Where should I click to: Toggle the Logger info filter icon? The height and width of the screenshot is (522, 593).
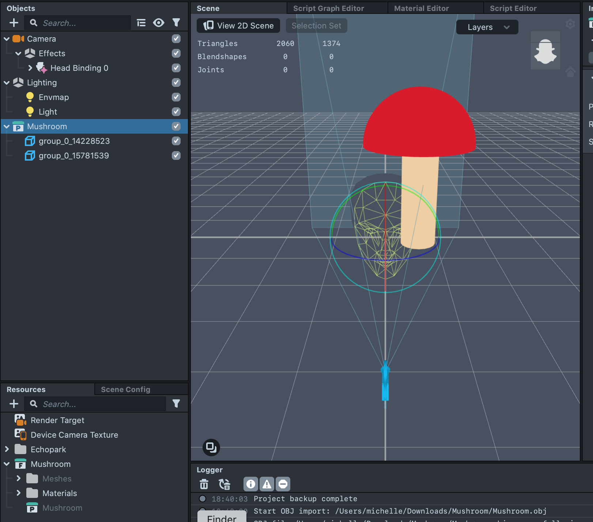pyautogui.click(x=251, y=484)
